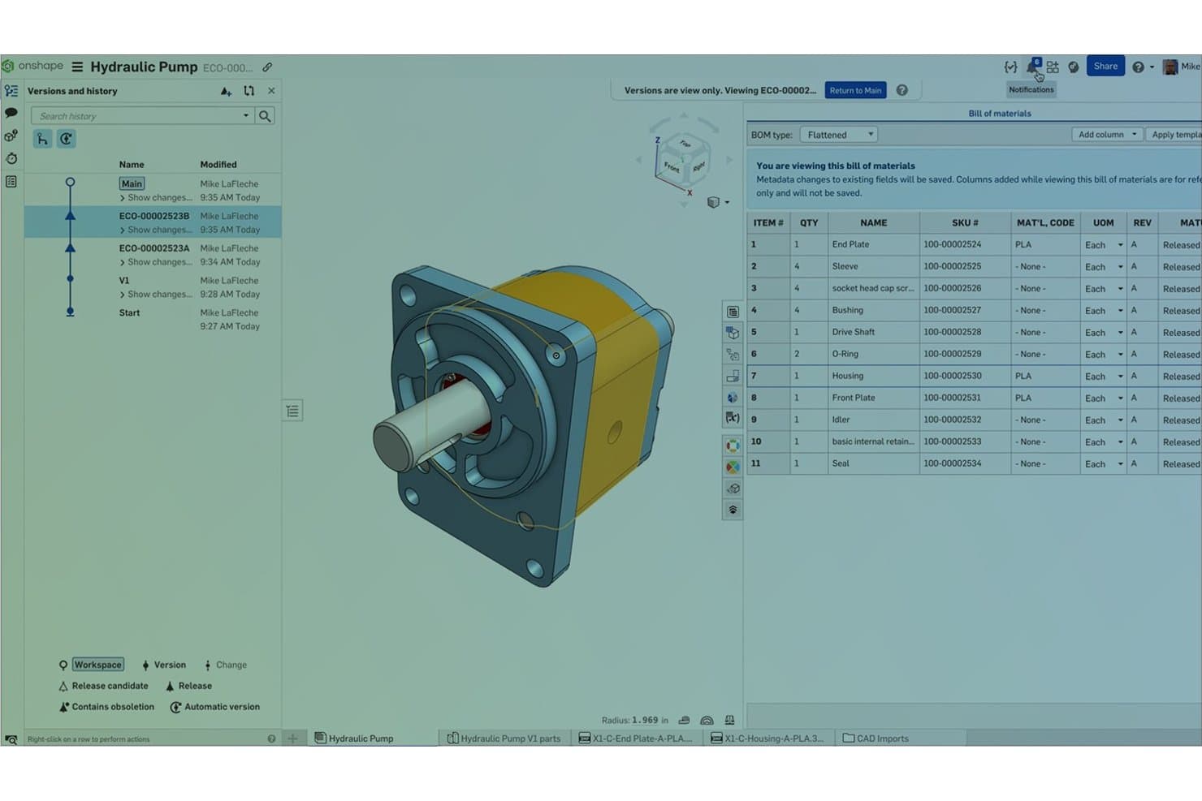Screen dimensions: 1202x801
Task: Toggle the branch filter button under search
Action: coord(42,139)
